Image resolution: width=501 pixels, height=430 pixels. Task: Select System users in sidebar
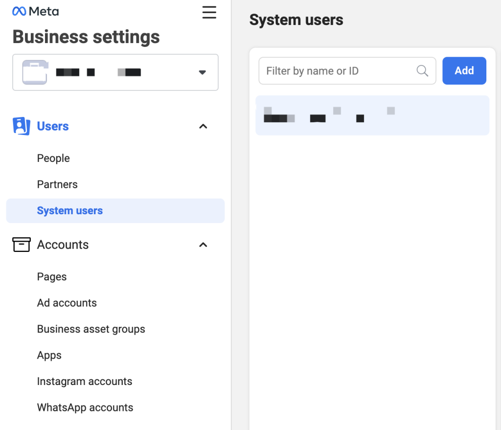[x=115, y=210]
